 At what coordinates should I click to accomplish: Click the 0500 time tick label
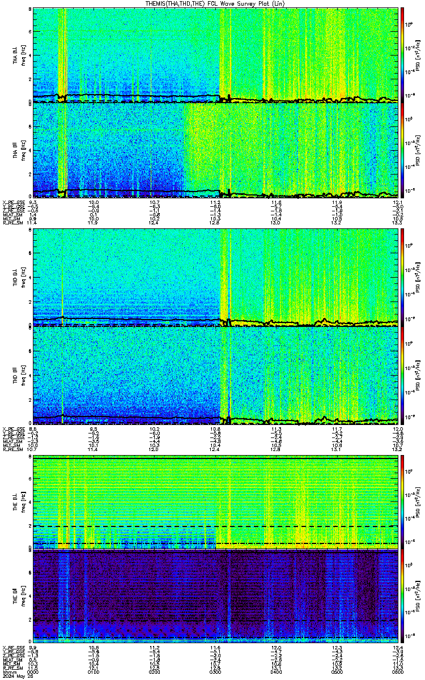[x=337, y=672]
